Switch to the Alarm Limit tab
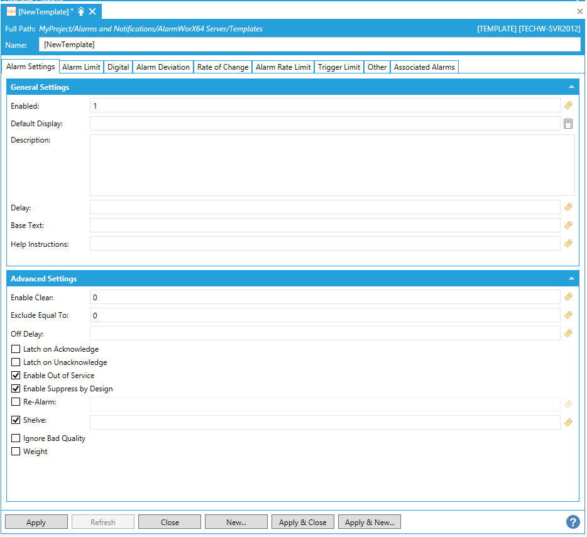The image size is (587, 537). click(81, 67)
